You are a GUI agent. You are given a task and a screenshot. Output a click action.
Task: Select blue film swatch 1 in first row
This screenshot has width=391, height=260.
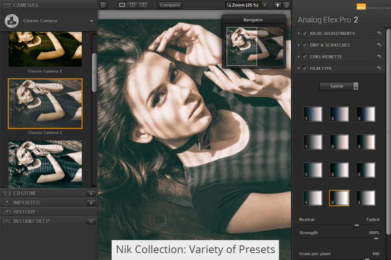pos(313,114)
